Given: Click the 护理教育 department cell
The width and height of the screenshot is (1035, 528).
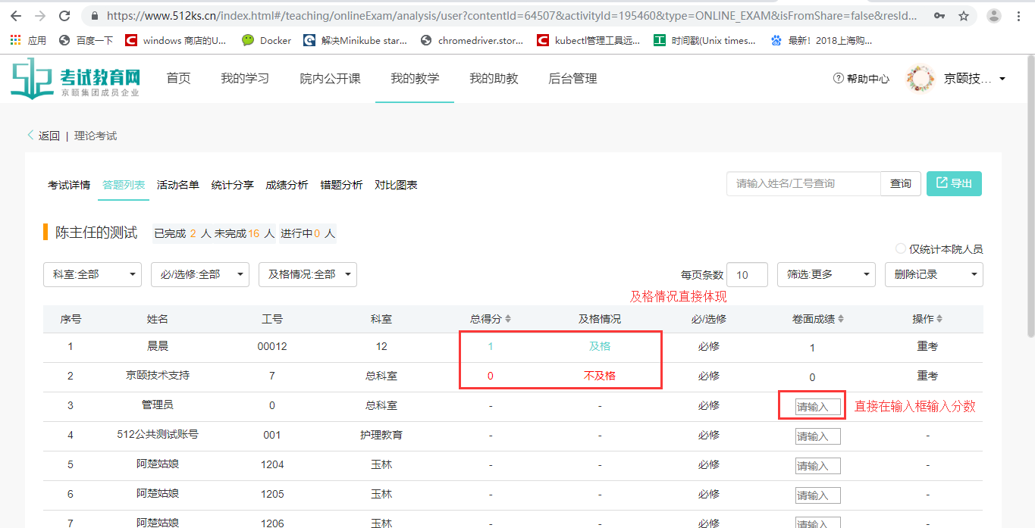Looking at the screenshot, I should 381,435.
